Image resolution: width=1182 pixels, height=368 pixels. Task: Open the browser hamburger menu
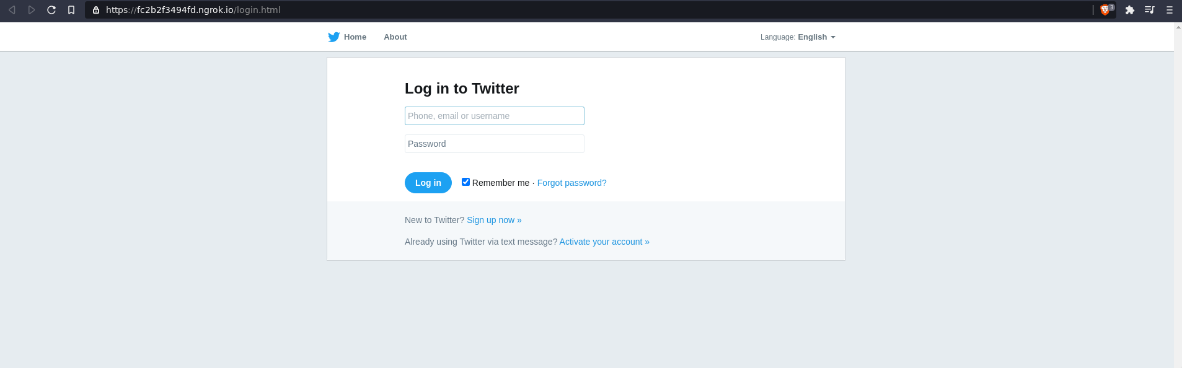tap(1170, 10)
